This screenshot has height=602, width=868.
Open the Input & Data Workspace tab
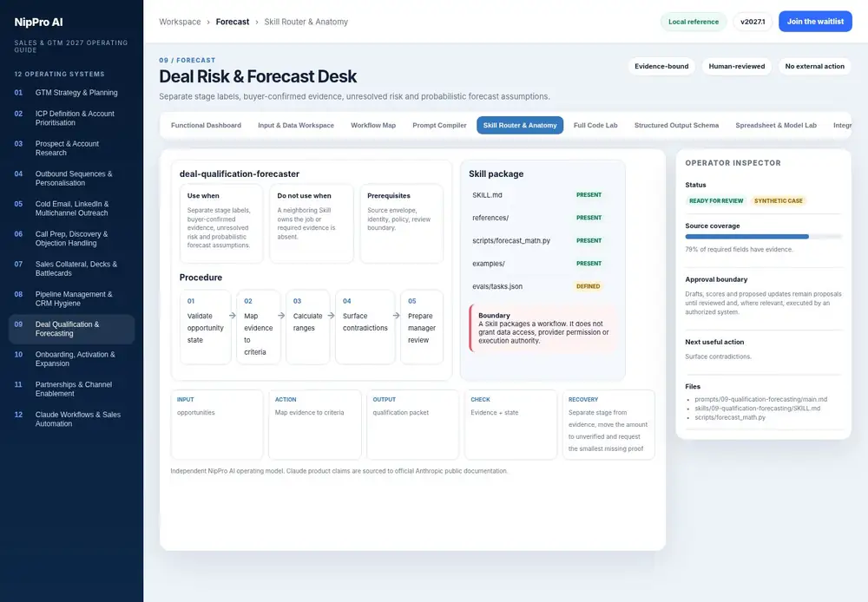[296, 125]
